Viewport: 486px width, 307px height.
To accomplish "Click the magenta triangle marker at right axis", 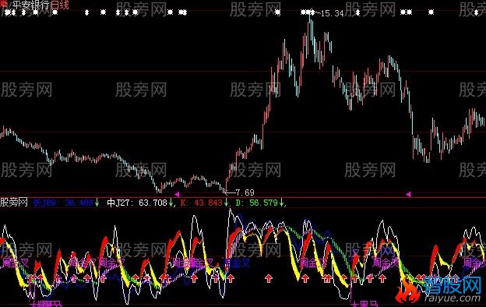I will pyautogui.click(x=408, y=194).
